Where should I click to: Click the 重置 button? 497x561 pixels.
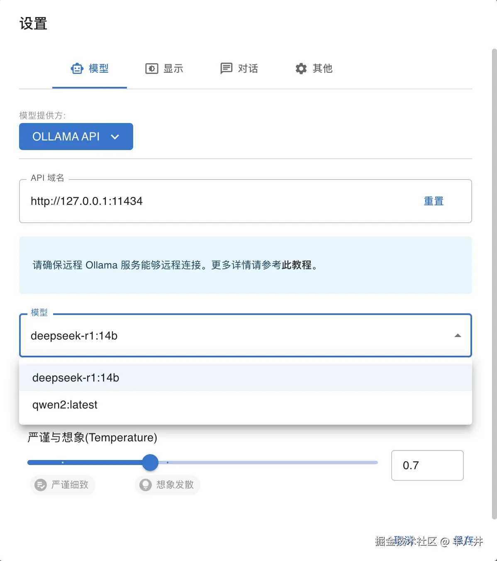click(434, 201)
